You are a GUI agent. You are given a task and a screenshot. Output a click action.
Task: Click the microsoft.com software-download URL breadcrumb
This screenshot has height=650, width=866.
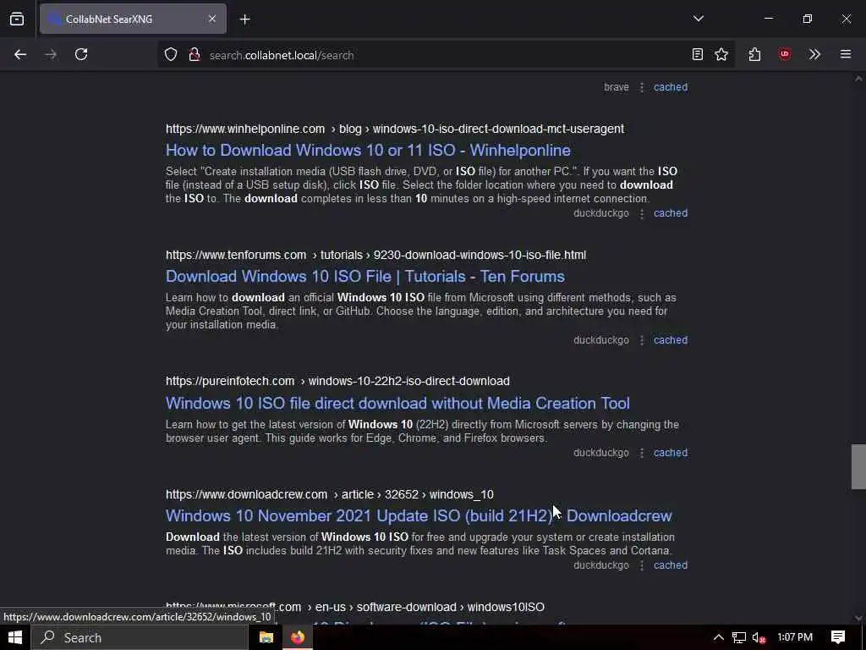coord(355,607)
